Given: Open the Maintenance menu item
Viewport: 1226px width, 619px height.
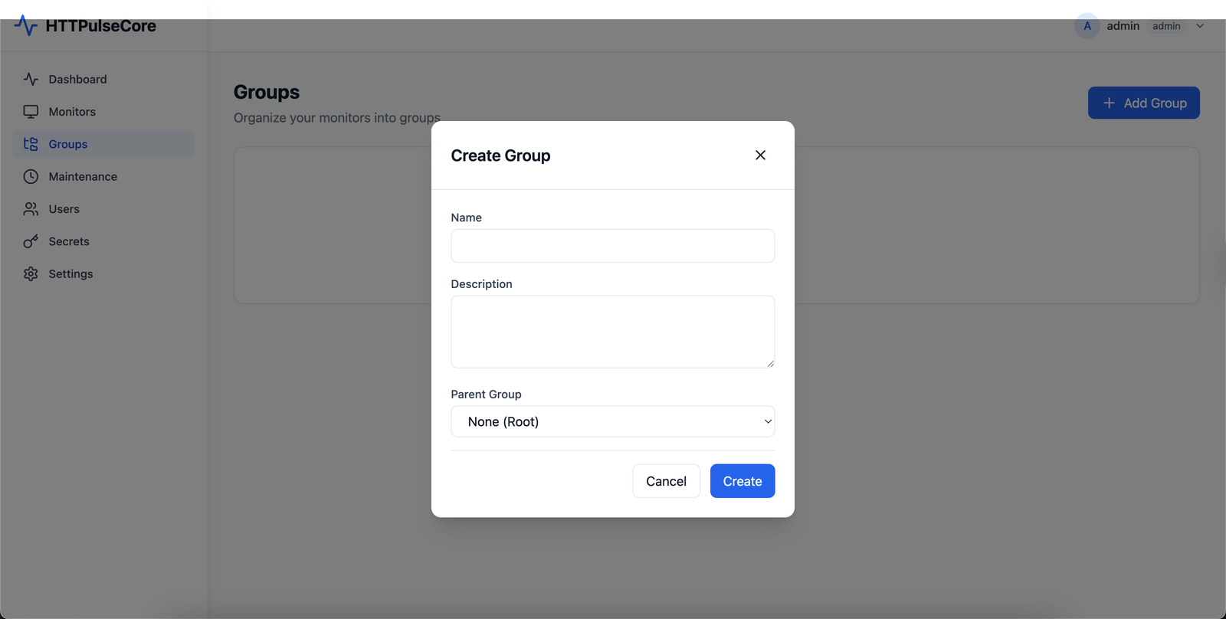Looking at the screenshot, I should [x=83, y=177].
